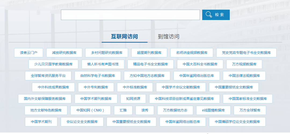290x134 pixels.
Task: Visit 中国科技项目创新成果鉴定意见数据库
Action: click(184, 99)
